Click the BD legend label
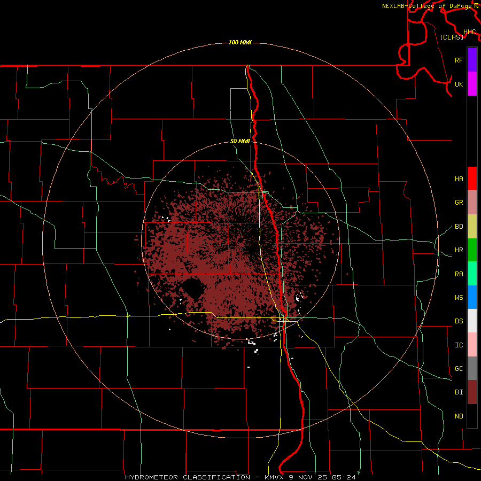 coord(459,227)
